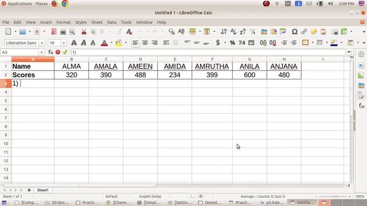Open the currency format dropdown arrow
Image resolution: width=367 pixels, height=206 pixels.
point(225,43)
